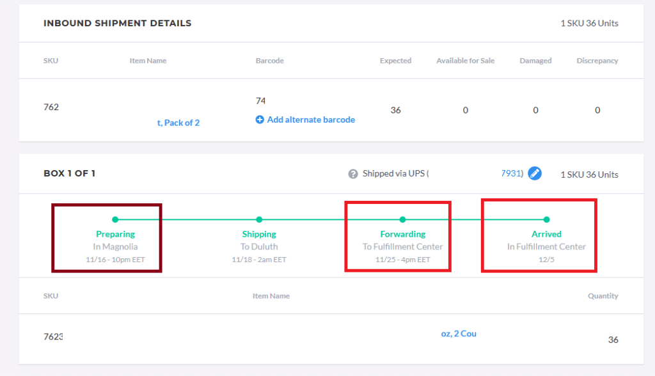Click the Barcode column header
The image size is (655, 376).
269,61
